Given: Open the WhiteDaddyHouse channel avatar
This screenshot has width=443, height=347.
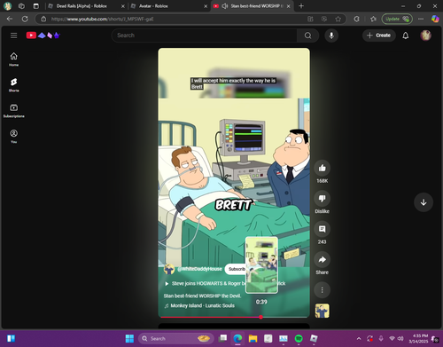Looking at the screenshot, I should (x=169, y=269).
